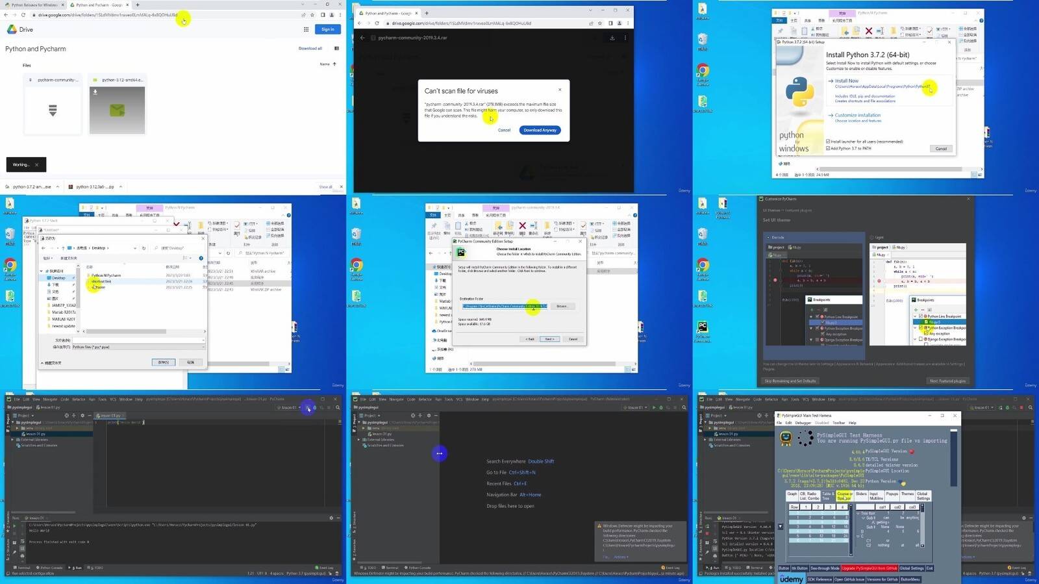Click 'Next: Featured plugins' button
This screenshot has height=584, width=1039.
tap(947, 381)
